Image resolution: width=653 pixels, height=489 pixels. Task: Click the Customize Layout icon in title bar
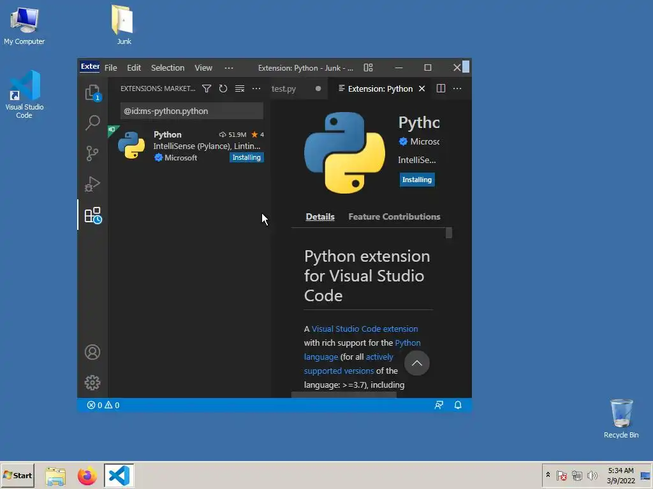[x=368, y=67]
